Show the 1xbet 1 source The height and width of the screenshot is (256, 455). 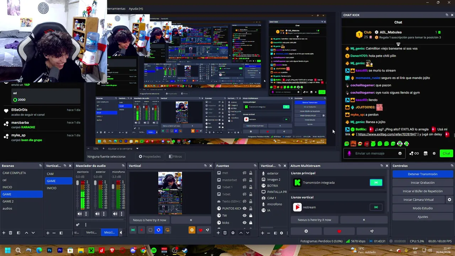pos(245,187)
